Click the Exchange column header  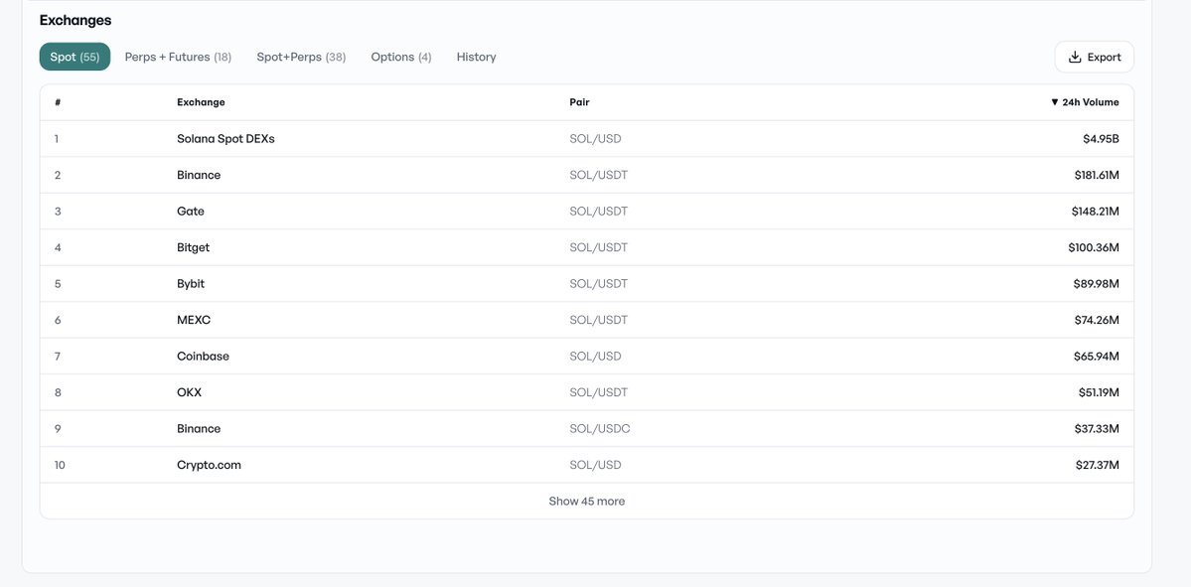point(201,101)
